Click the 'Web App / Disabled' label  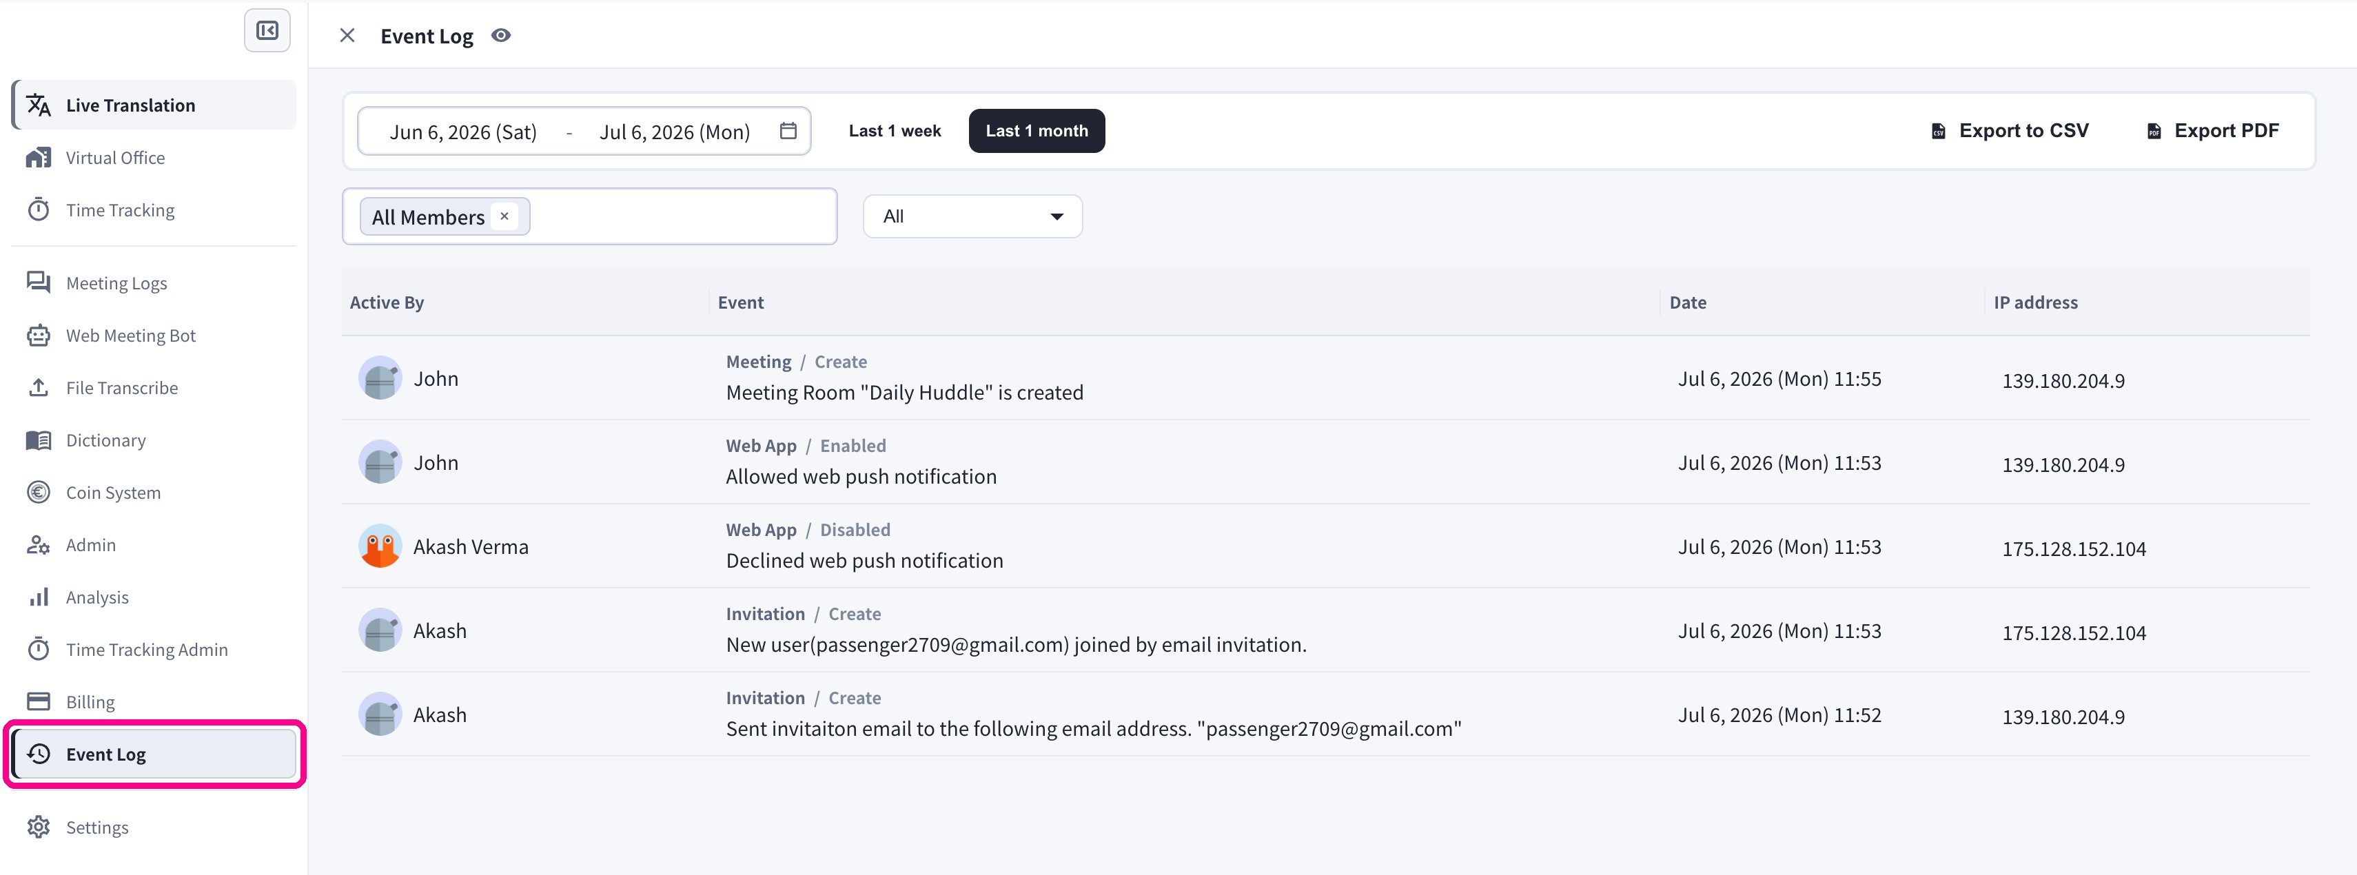point(808,529)
